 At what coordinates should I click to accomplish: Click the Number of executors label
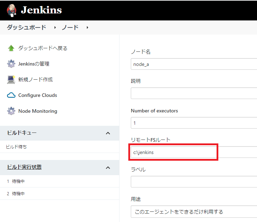click(x=154, y=111)
